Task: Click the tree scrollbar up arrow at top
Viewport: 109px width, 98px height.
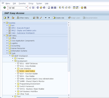Action: tap(69, 23)
